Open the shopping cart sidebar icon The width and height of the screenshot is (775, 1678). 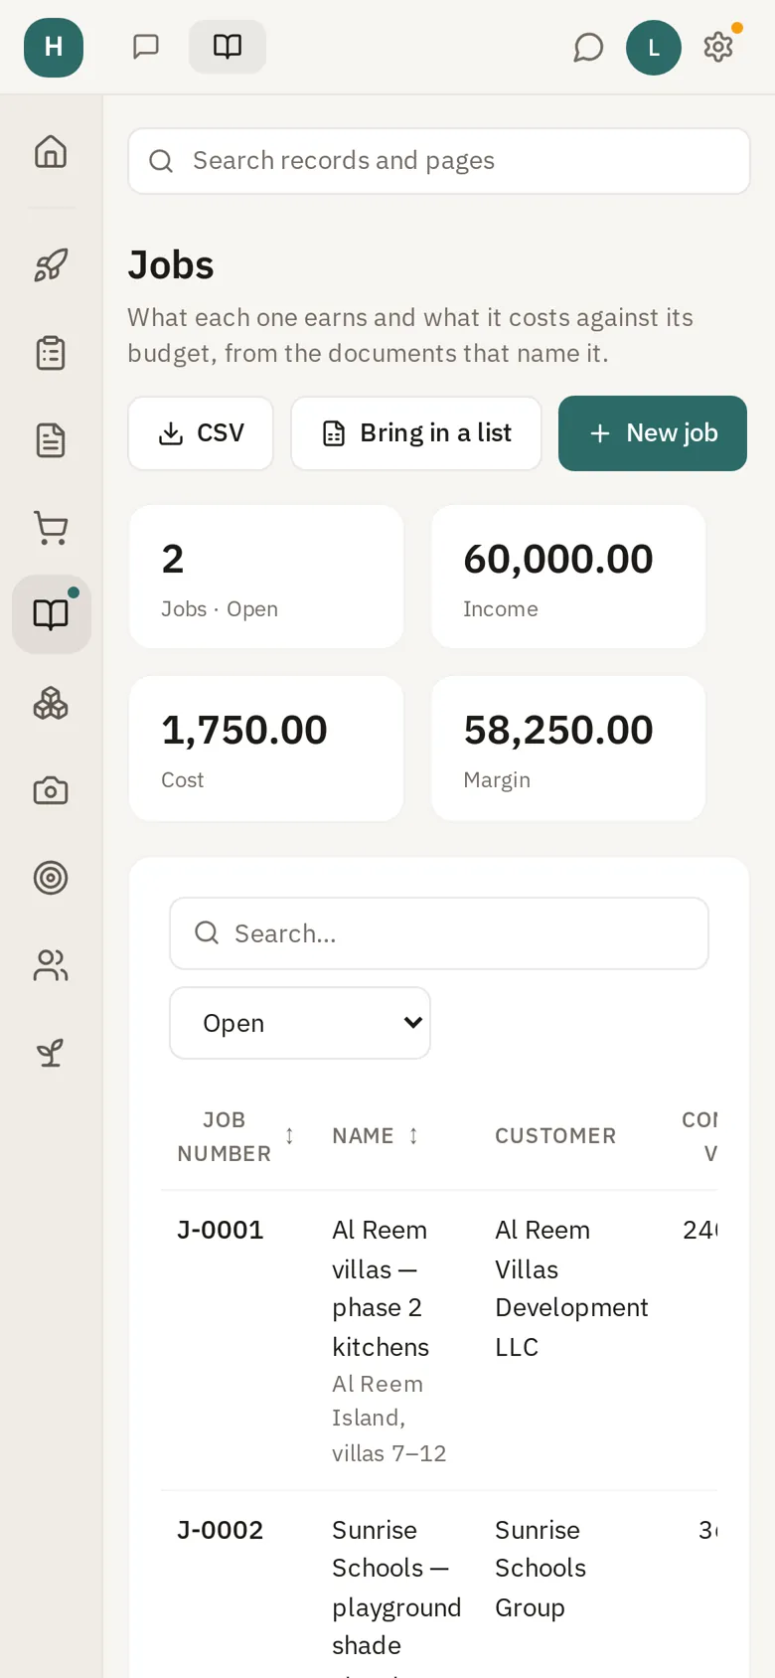click(51, 528)
